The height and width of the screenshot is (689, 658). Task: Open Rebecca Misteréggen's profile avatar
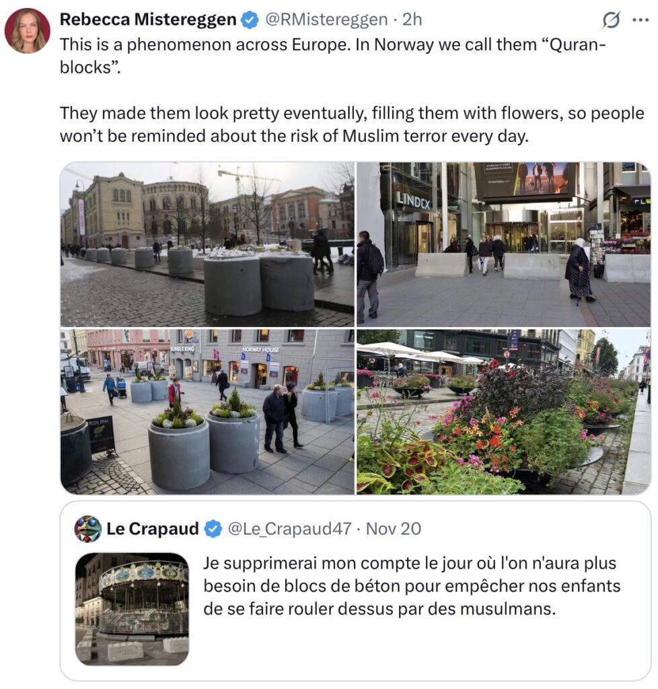[x=27, y=31]
